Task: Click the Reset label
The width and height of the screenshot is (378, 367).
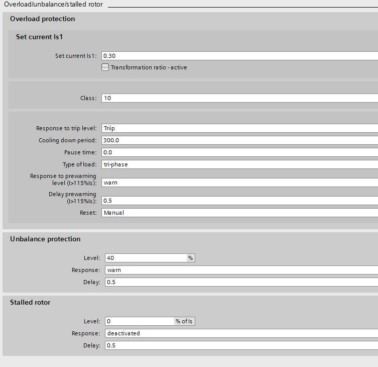Action: point(88,213)
